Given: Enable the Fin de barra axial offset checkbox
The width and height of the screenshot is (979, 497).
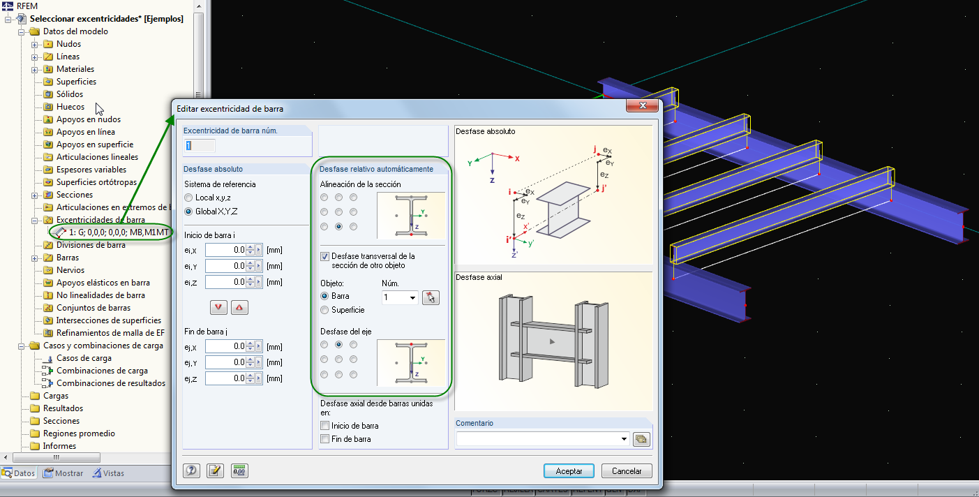Looking at the screenshot, I should click(x=324, y=439).
